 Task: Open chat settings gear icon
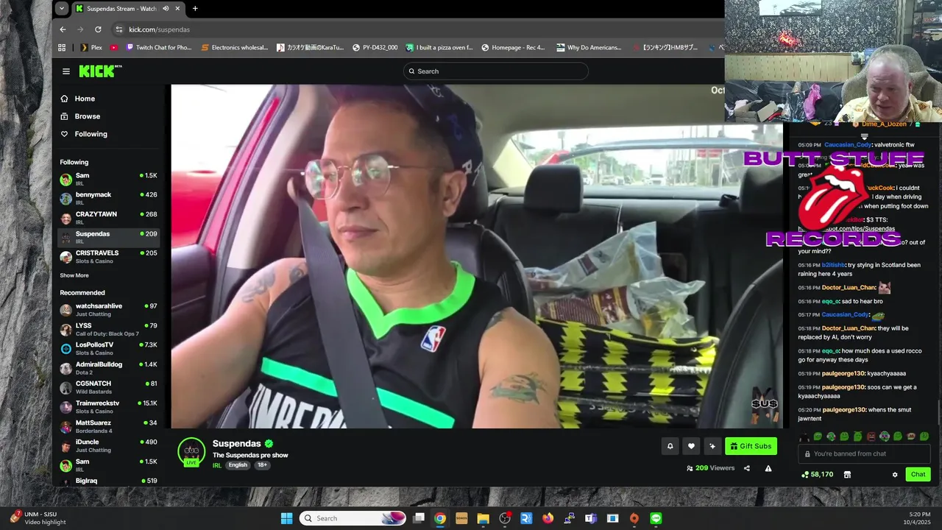point(895,475)
